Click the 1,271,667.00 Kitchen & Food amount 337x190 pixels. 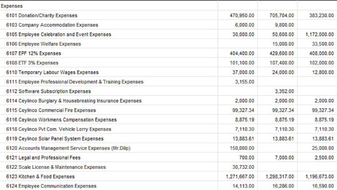pos(240,176)
